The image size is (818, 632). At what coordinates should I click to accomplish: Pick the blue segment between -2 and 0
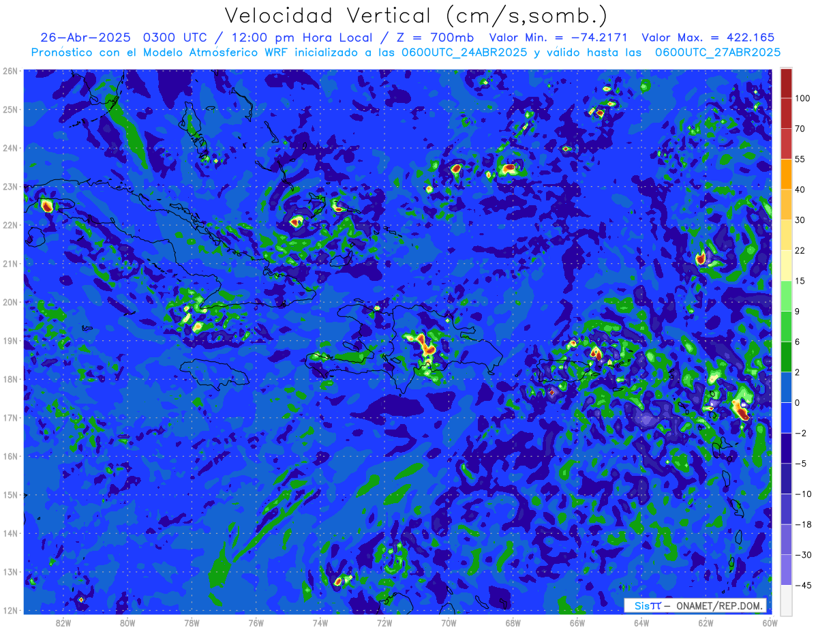pos(786,417)
